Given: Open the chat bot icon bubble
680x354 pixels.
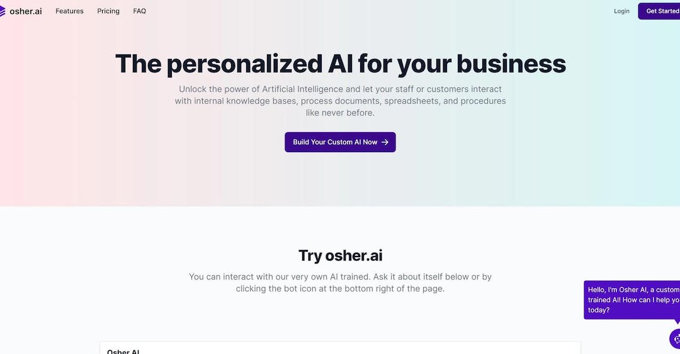Looking at the screenshot, I should [675, 339].
